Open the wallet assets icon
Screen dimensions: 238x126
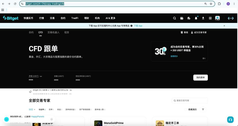[x=182, y=18]
